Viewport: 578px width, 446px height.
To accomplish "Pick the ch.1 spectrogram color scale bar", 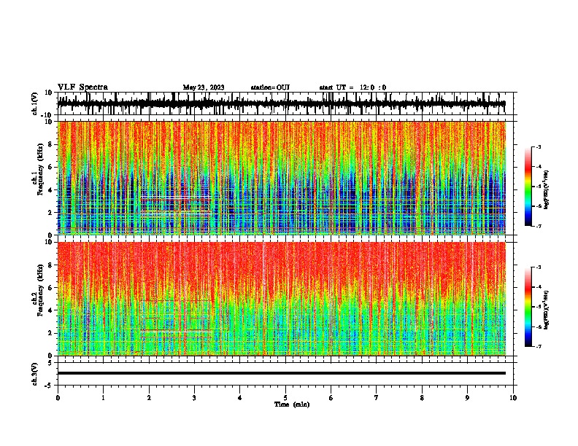I will (x=528, y=187).
